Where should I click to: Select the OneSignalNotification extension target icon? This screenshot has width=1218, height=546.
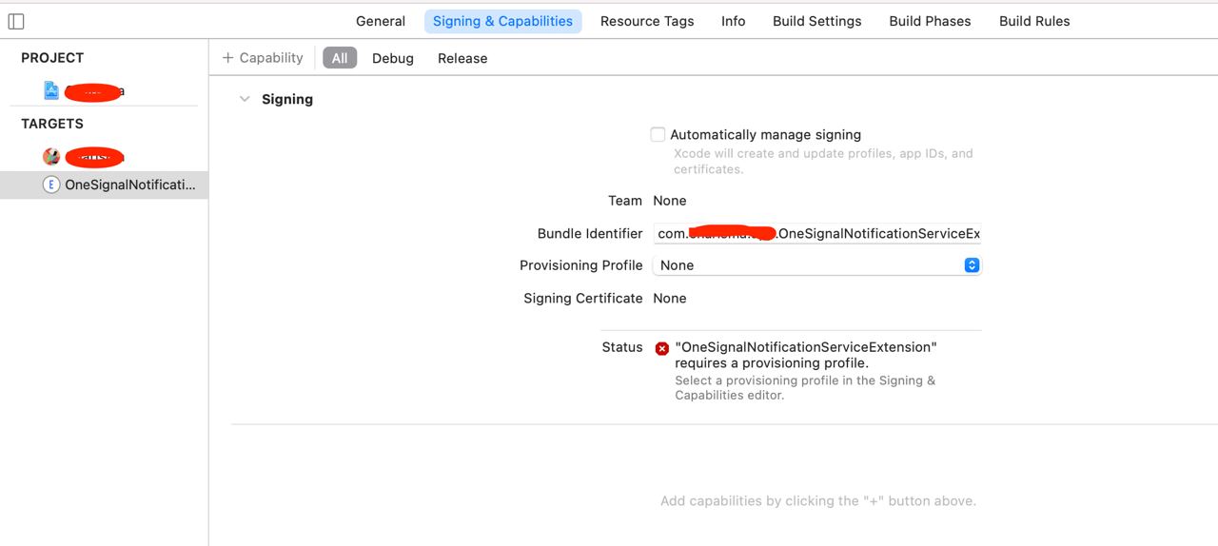(51, 185)
